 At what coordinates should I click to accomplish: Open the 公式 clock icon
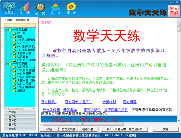pyautogui.click(x=40, y=8)
